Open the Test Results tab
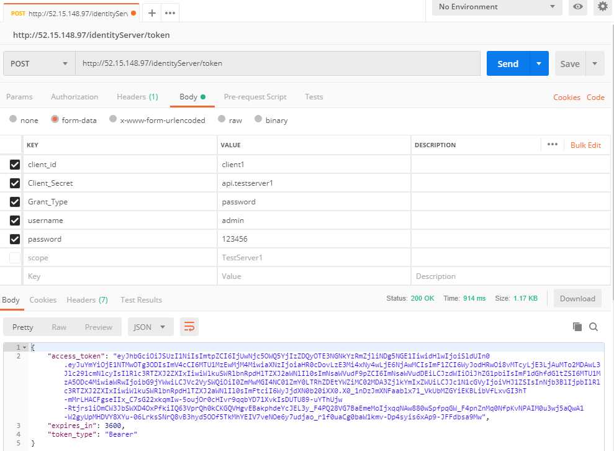 tap(141, 300)
